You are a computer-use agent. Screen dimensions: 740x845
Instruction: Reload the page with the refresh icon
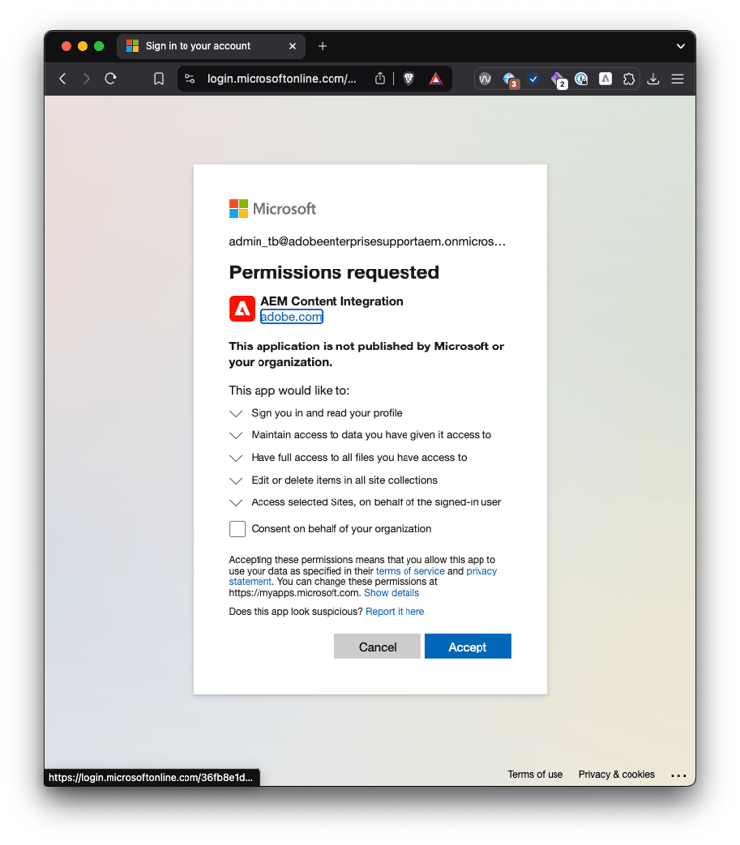click(111, 79)
